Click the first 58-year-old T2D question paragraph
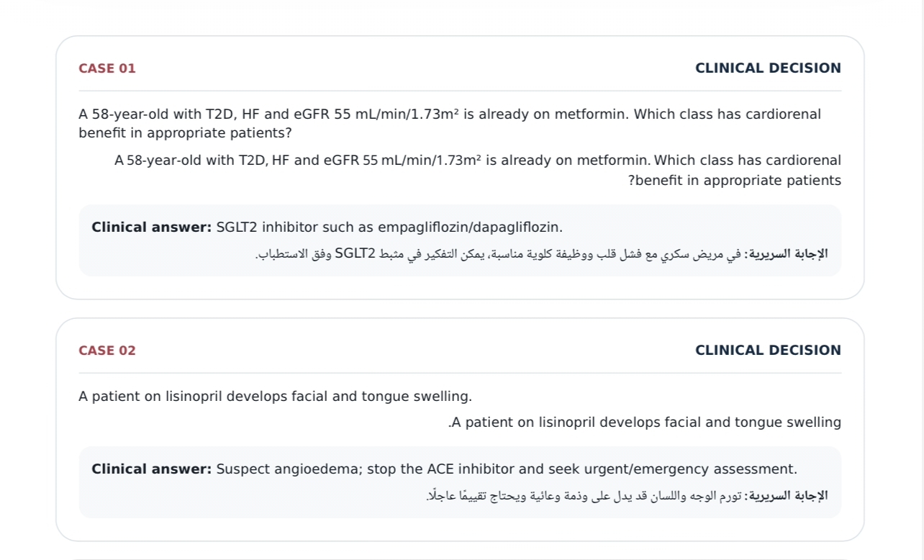The width and height of the screenshot is (924, 560). pos(450,124)
